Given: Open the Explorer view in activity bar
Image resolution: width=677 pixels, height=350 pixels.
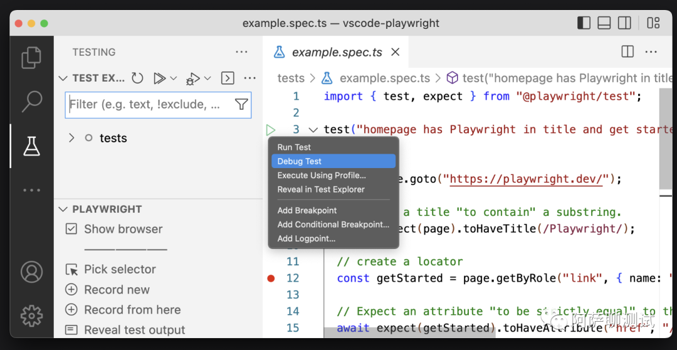Looking at the screenshot, I should point(31,58).
